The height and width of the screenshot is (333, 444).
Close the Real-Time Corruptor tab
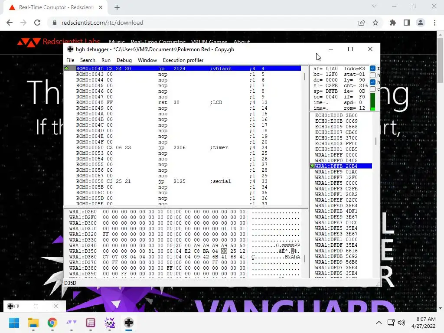pos(101,7)
